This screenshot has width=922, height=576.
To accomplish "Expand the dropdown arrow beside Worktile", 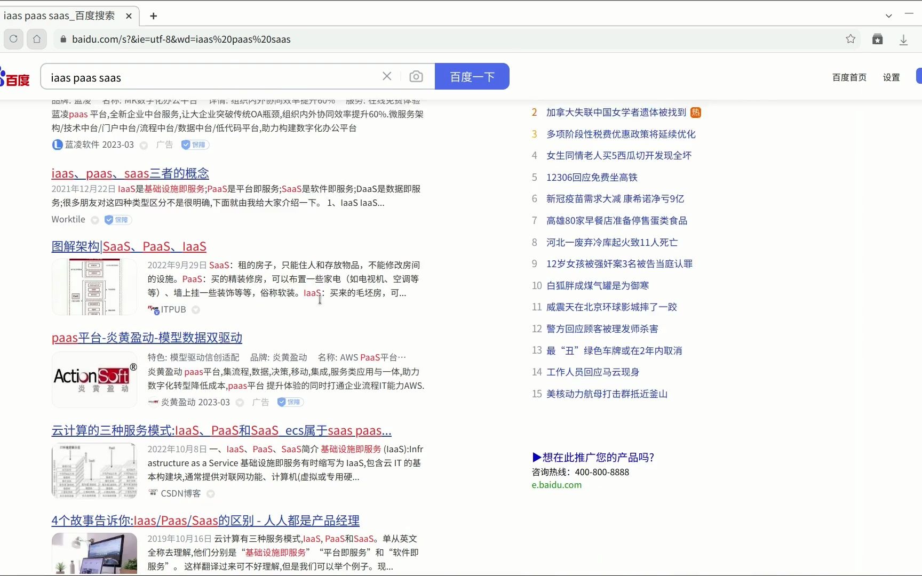I will pos(95,220).
